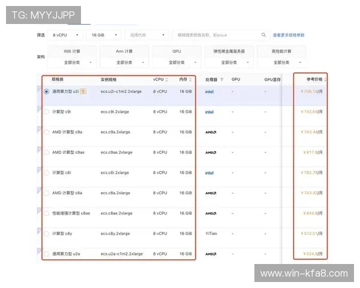Click ecs.c8a.2xlarge spec name
Image resolution: width=360 pixels, height=288 pixels.
pyautogui.click(x=115, y=193)
